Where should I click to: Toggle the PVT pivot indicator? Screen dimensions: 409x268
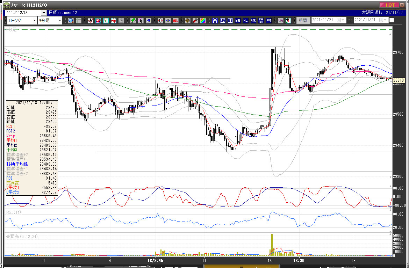click(269, 20)
